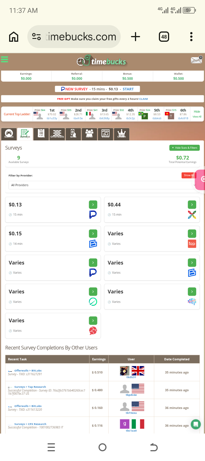Open the Clicks tab icon
Viewport: 205px width, 461px height.
click(x=106, y=134)
